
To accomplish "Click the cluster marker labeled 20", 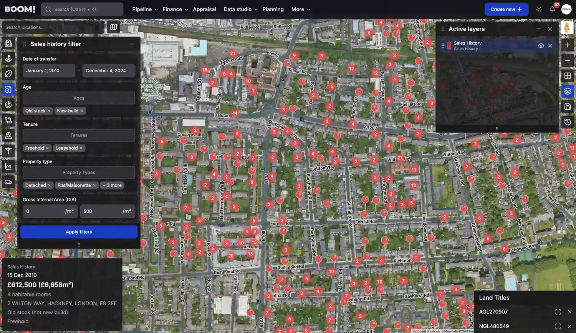I will [230, 255].
